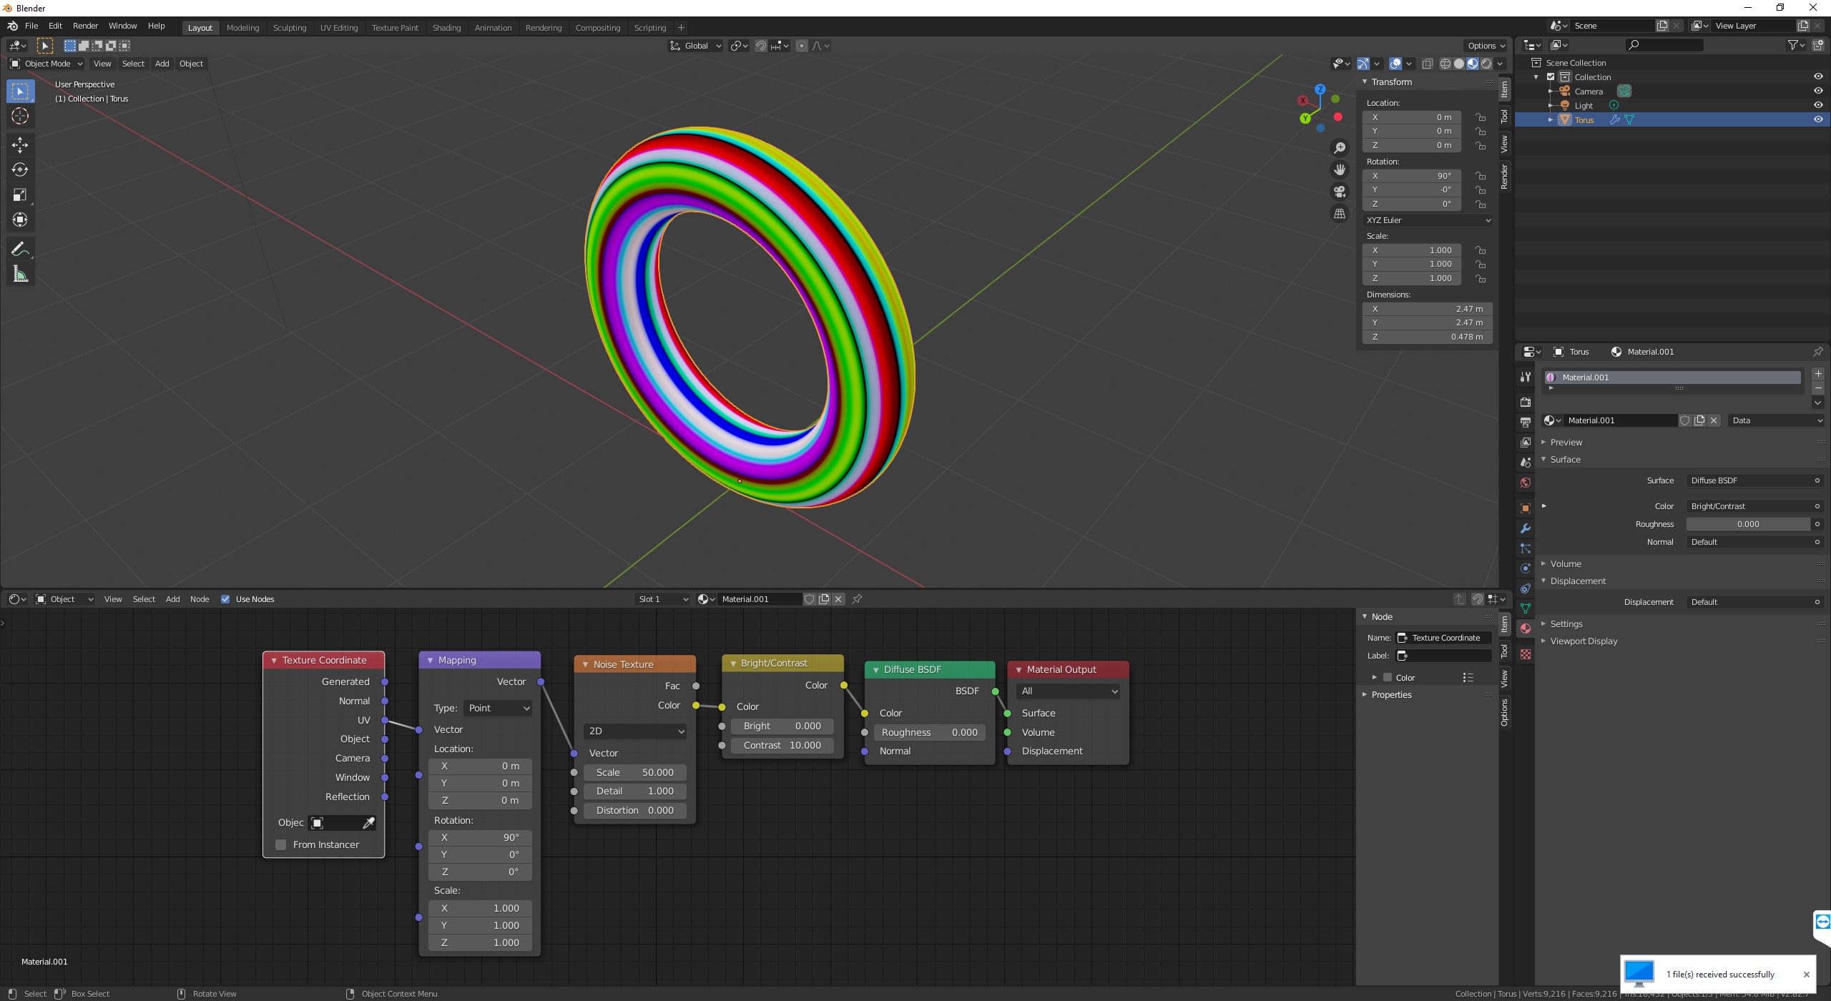
Task: Open Modifier properties wrench tab
Action: (1526, 528)
